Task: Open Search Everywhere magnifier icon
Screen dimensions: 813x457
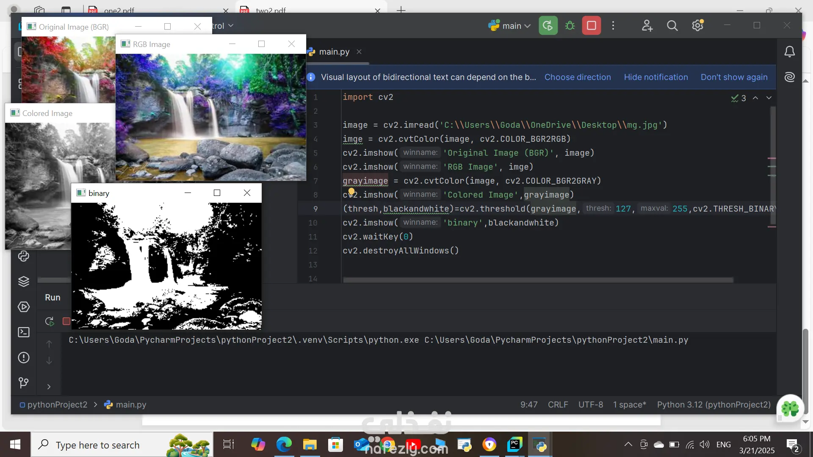Action: tap(672, 26)
